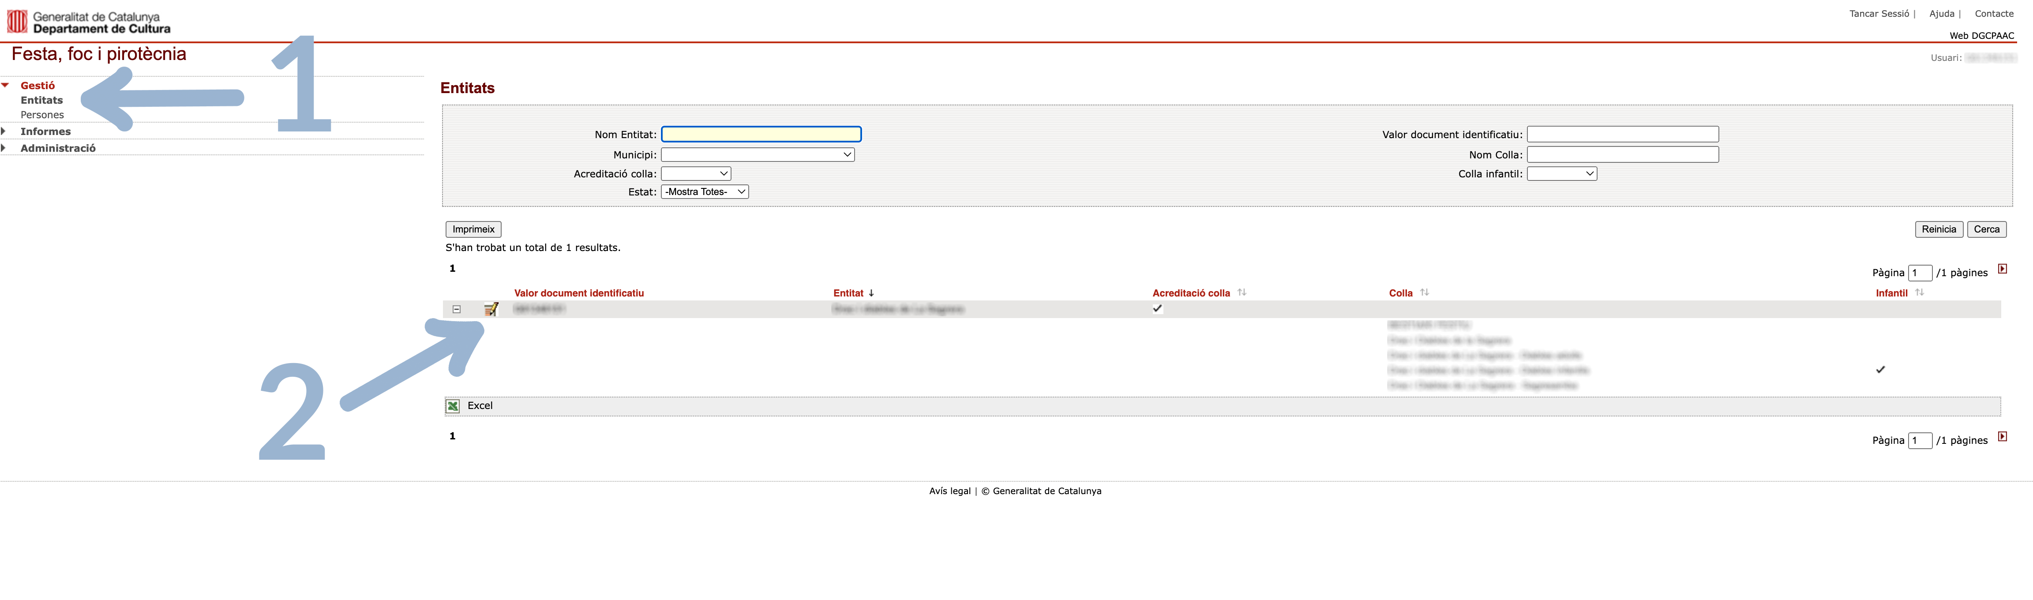Click next page arrow above results table
The height and width of the screenshot is (600, 2033).
[2002, 269]
